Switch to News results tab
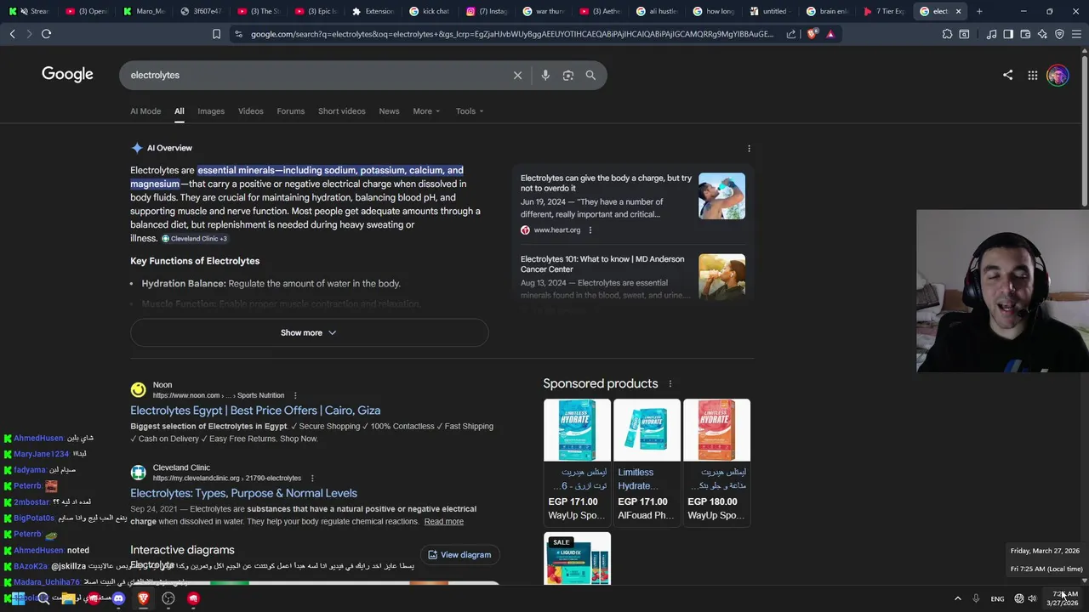1089x612 pixels. coord(389,111)
